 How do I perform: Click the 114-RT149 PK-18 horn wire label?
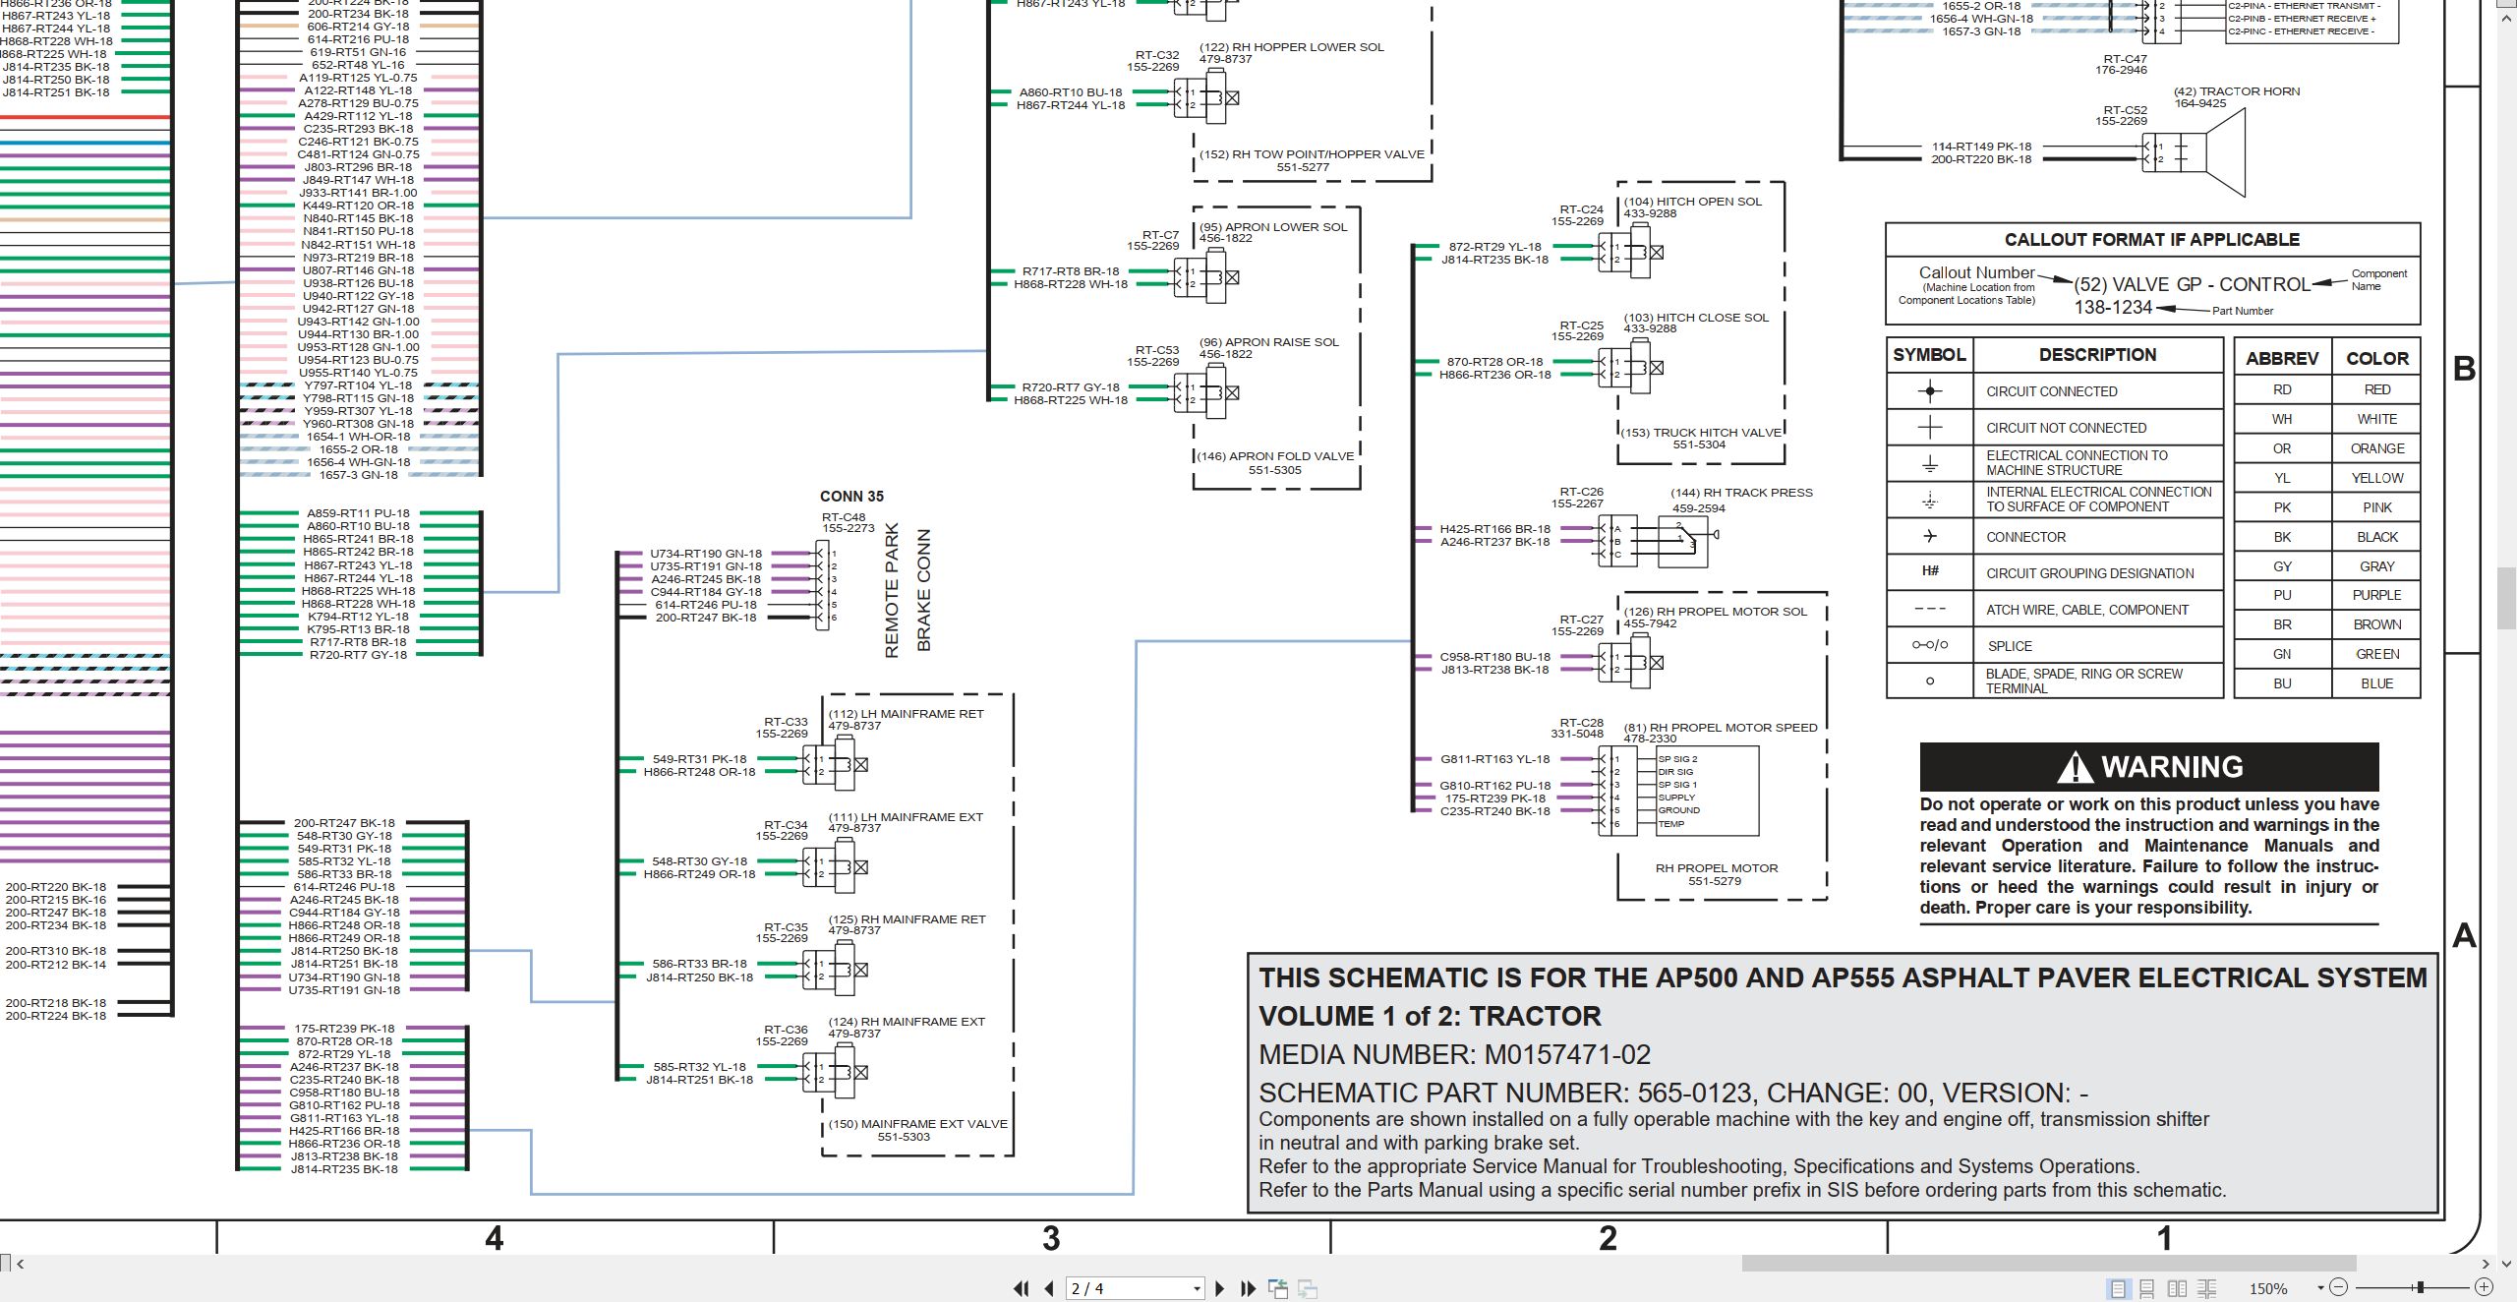coord(1981,147)
